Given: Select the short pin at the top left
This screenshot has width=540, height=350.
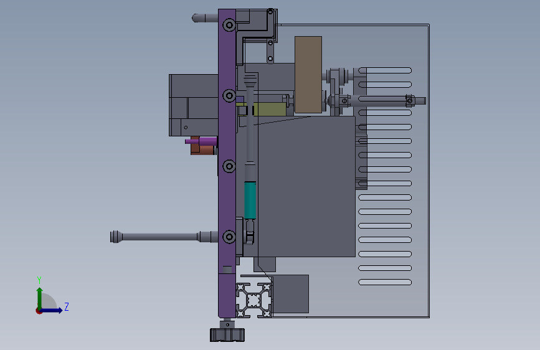Looking at the screenshot, I should click(x=205, y=18).
